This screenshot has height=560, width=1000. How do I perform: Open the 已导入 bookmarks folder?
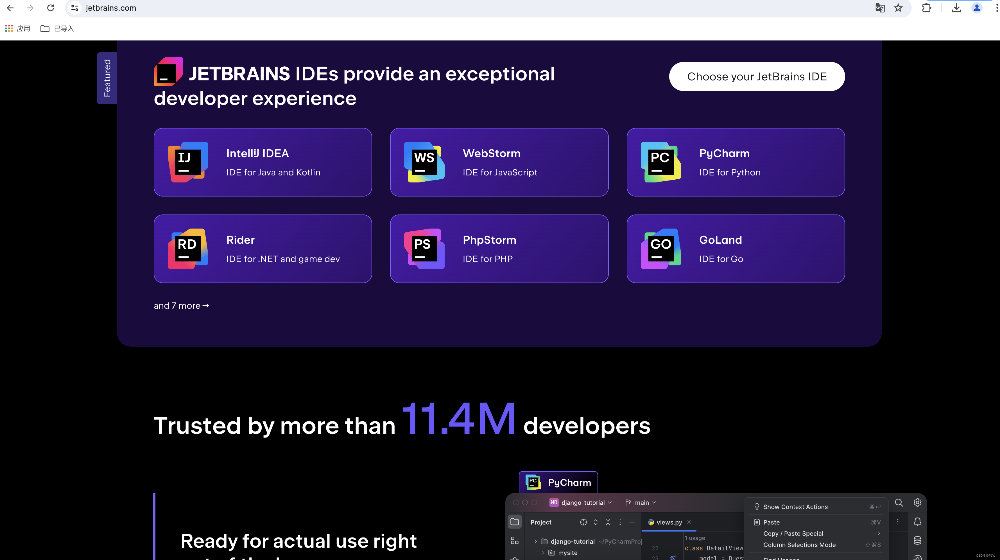(x=57, y=28)
